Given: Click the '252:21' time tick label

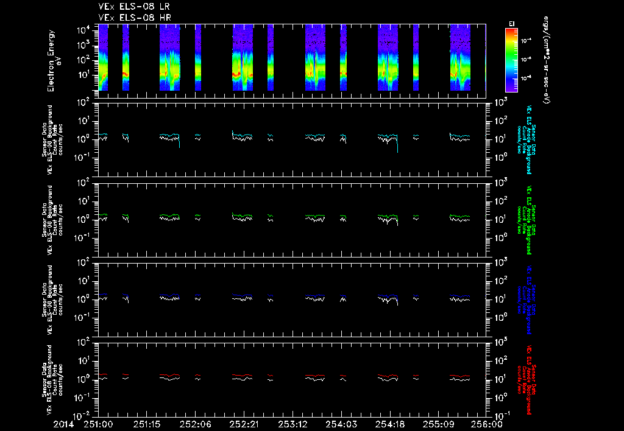Looking at the screenshot, I should click(x=244, y=425).
